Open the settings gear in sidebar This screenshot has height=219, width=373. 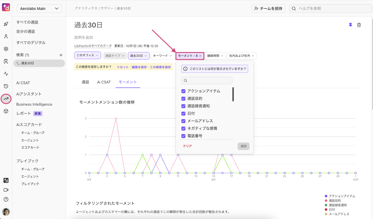tap(6, 49)
